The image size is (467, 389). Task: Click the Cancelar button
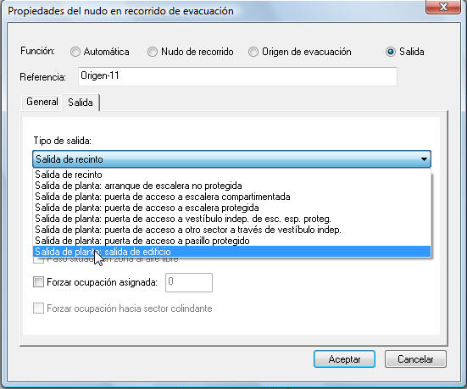tap(415, 359)
